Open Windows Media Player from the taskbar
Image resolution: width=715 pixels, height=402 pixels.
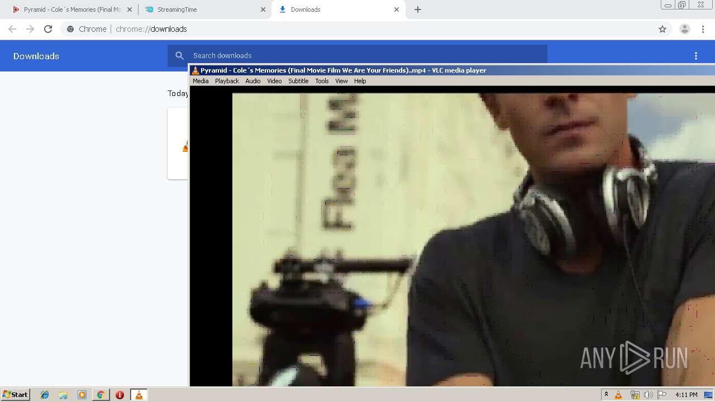tap(82, 395)
